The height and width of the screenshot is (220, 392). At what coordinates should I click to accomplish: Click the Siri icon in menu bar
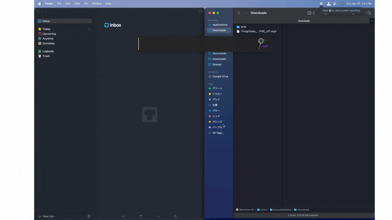click(342, 4)
